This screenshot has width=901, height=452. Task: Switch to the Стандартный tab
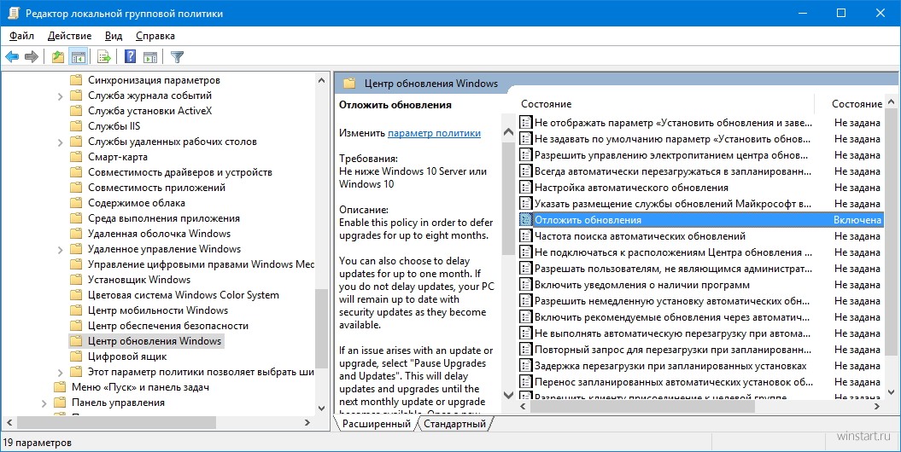click(x=454, y=424)
